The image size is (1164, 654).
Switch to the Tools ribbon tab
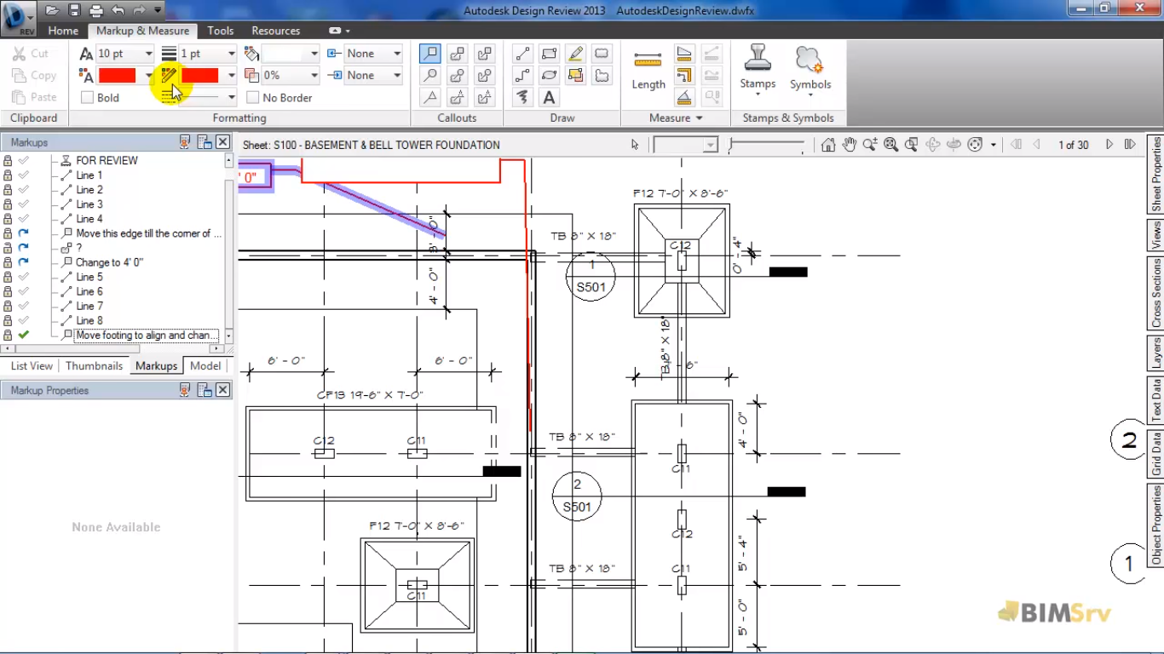pos(220,31)
